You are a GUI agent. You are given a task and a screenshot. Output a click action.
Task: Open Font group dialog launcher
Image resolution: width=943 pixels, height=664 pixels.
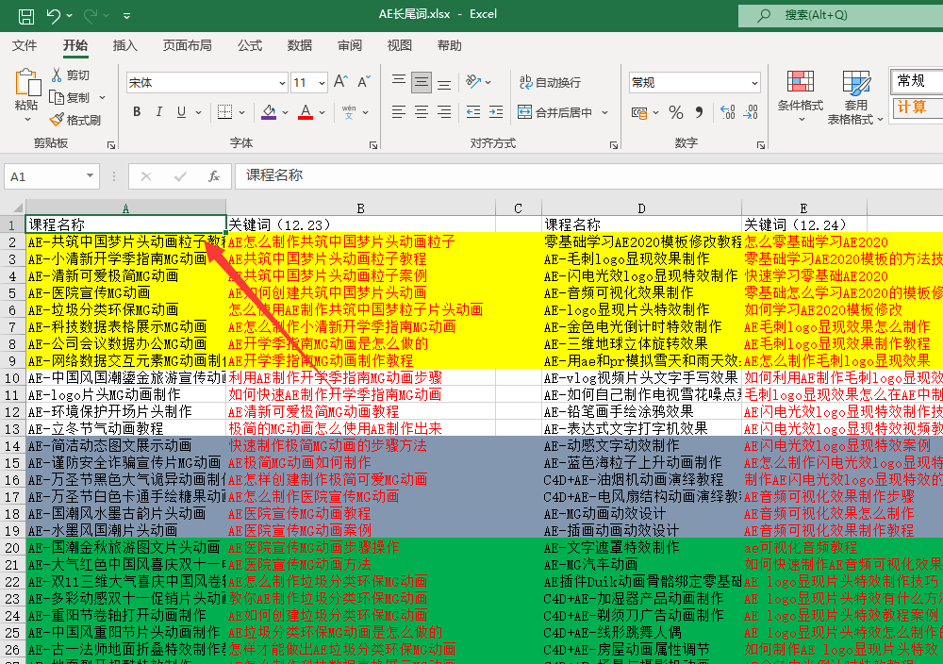click(x=373, y=145)
